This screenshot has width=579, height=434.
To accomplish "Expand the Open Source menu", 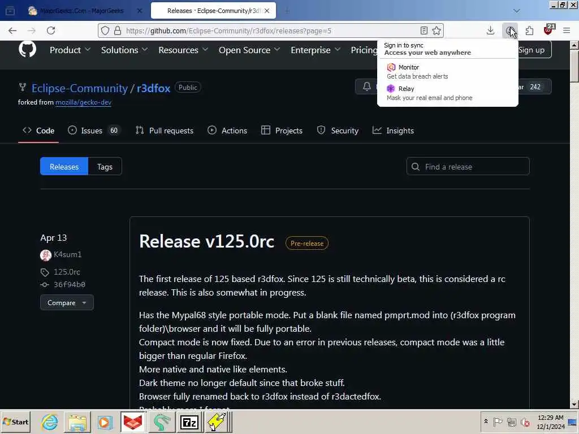I will pos(249,50).
